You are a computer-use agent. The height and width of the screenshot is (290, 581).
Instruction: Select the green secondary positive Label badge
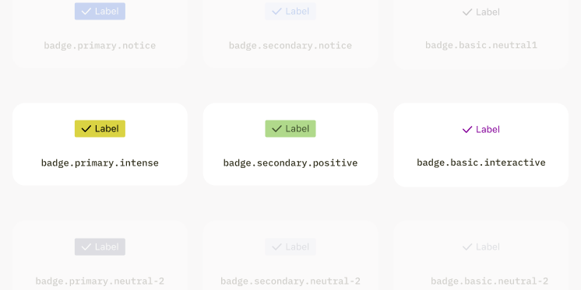tap(290, 129)
